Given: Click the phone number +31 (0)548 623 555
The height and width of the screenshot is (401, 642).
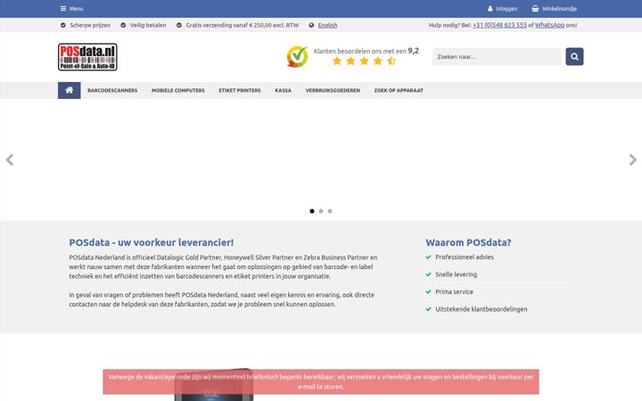Looking at the screenshot, I should [499, 25].
